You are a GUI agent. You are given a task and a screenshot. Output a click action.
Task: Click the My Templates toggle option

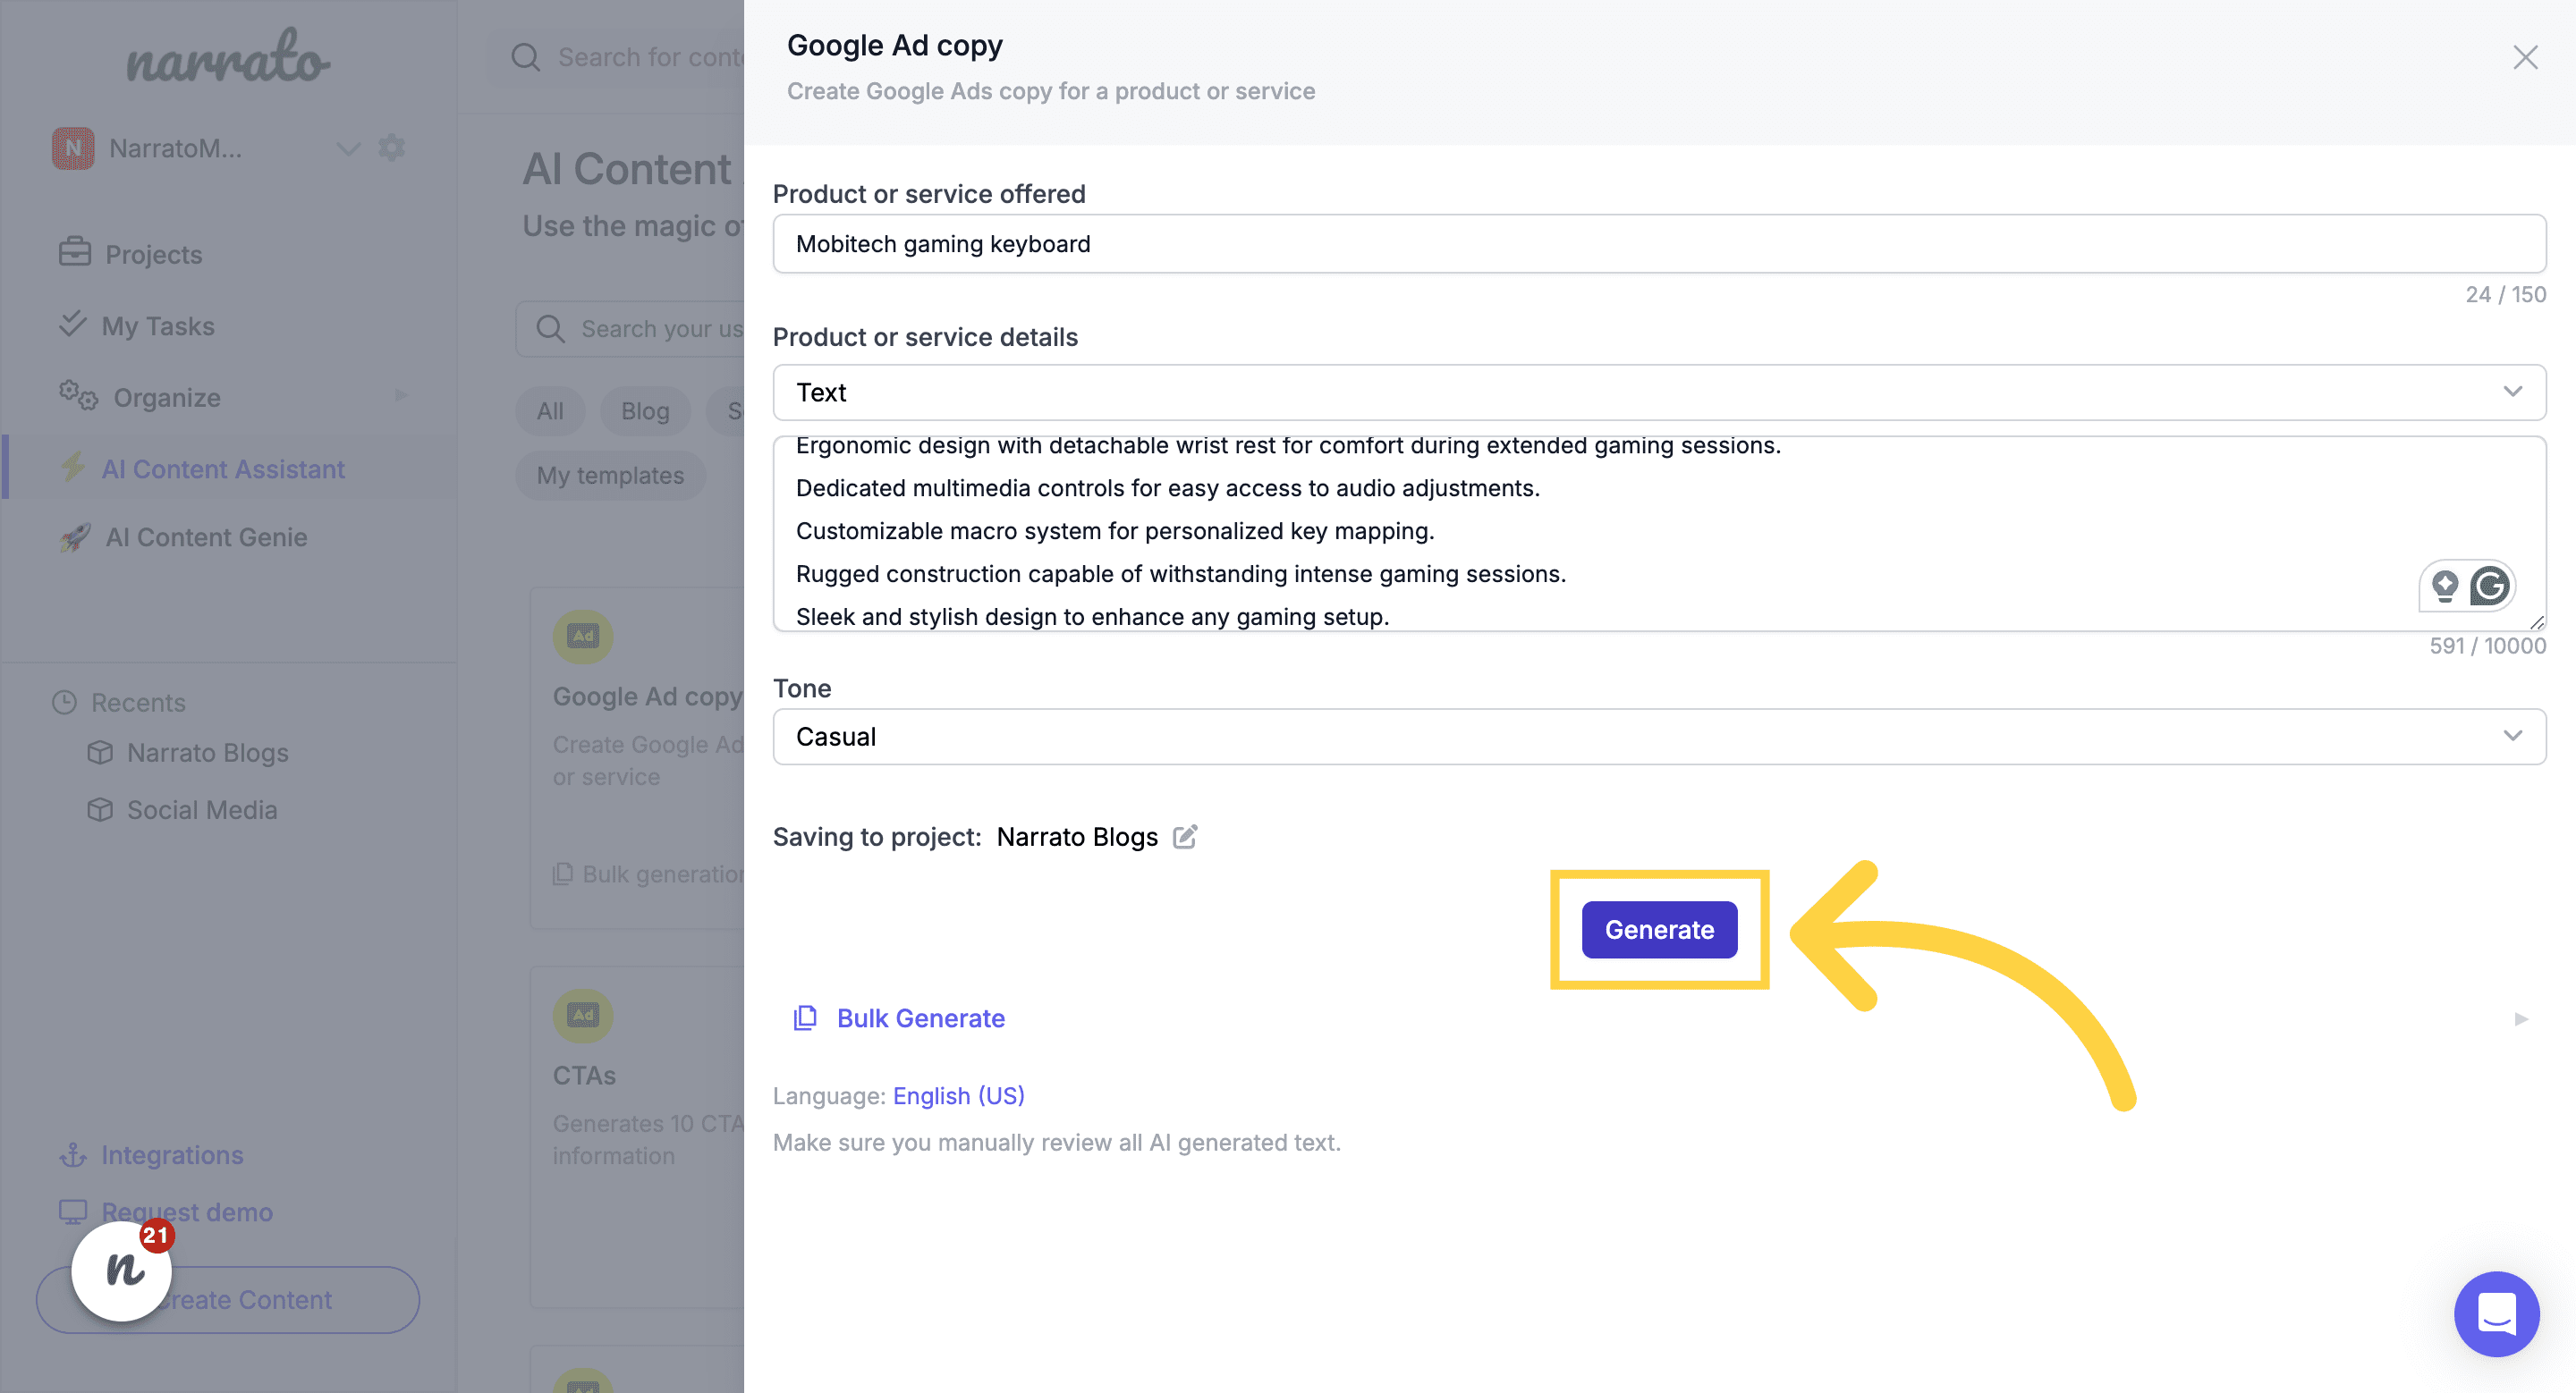click(609, 475)
